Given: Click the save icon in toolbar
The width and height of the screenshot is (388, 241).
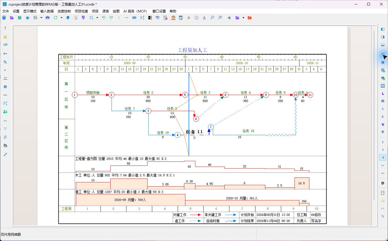Looking at the screenshot, I should (x=20, y=18).
